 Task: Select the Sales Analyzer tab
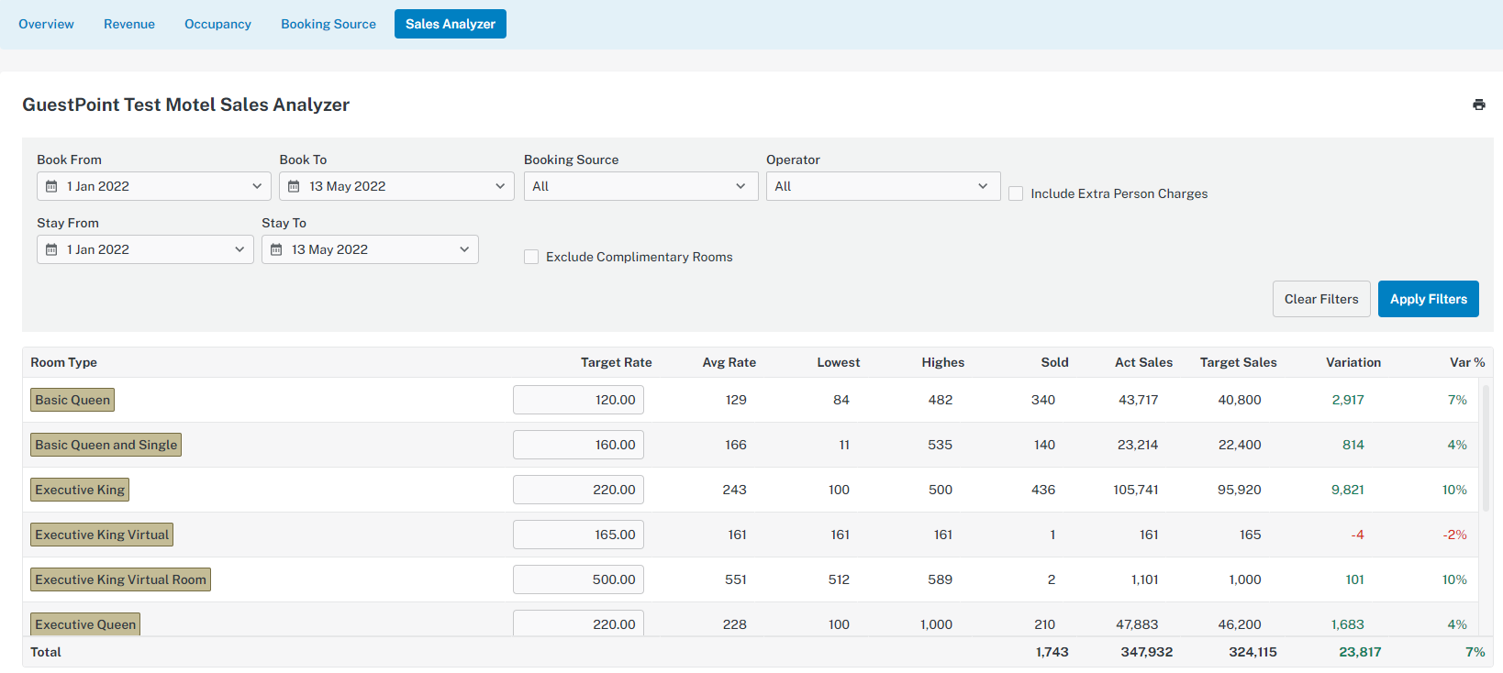451,24
